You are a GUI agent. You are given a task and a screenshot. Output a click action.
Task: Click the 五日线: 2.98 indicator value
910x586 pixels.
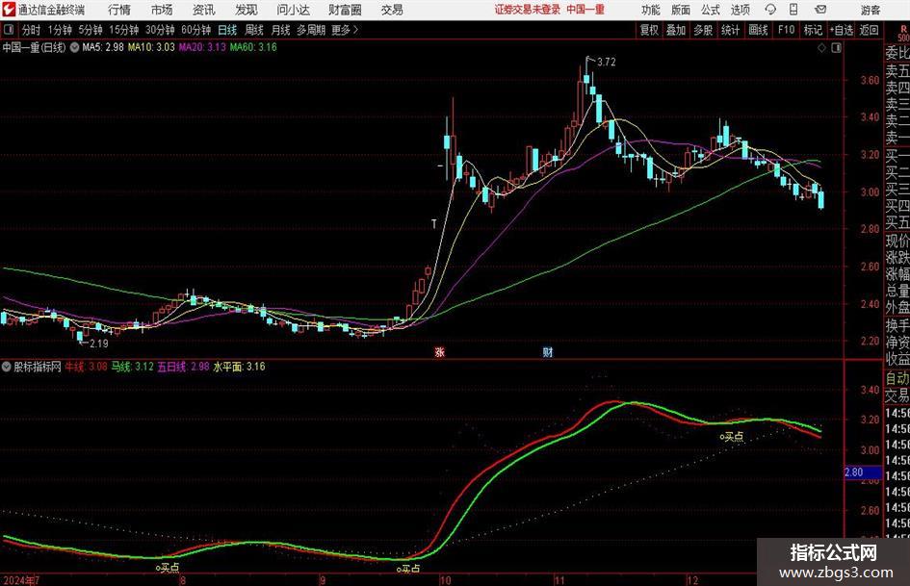point(183,367)
